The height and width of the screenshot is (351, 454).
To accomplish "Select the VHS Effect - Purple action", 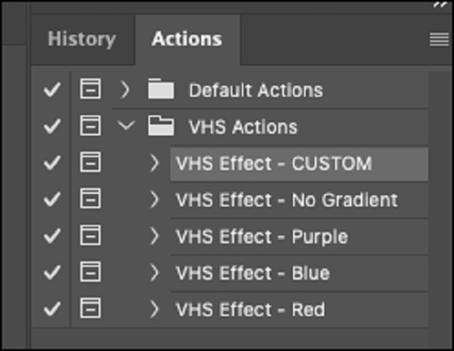I will 262,237.
